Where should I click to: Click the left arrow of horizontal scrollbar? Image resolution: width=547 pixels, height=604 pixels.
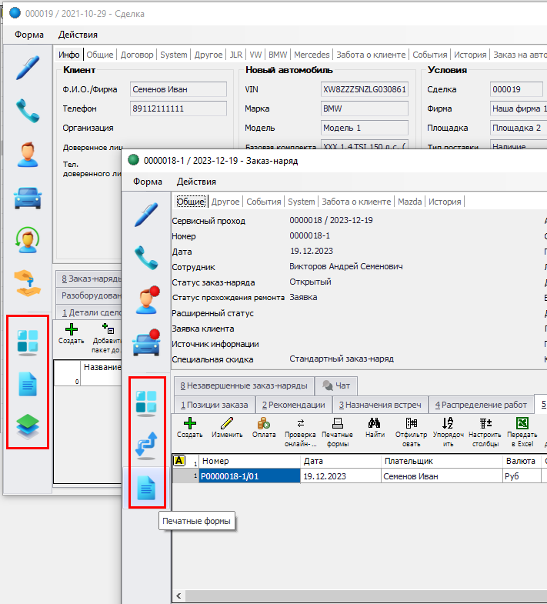178,596
